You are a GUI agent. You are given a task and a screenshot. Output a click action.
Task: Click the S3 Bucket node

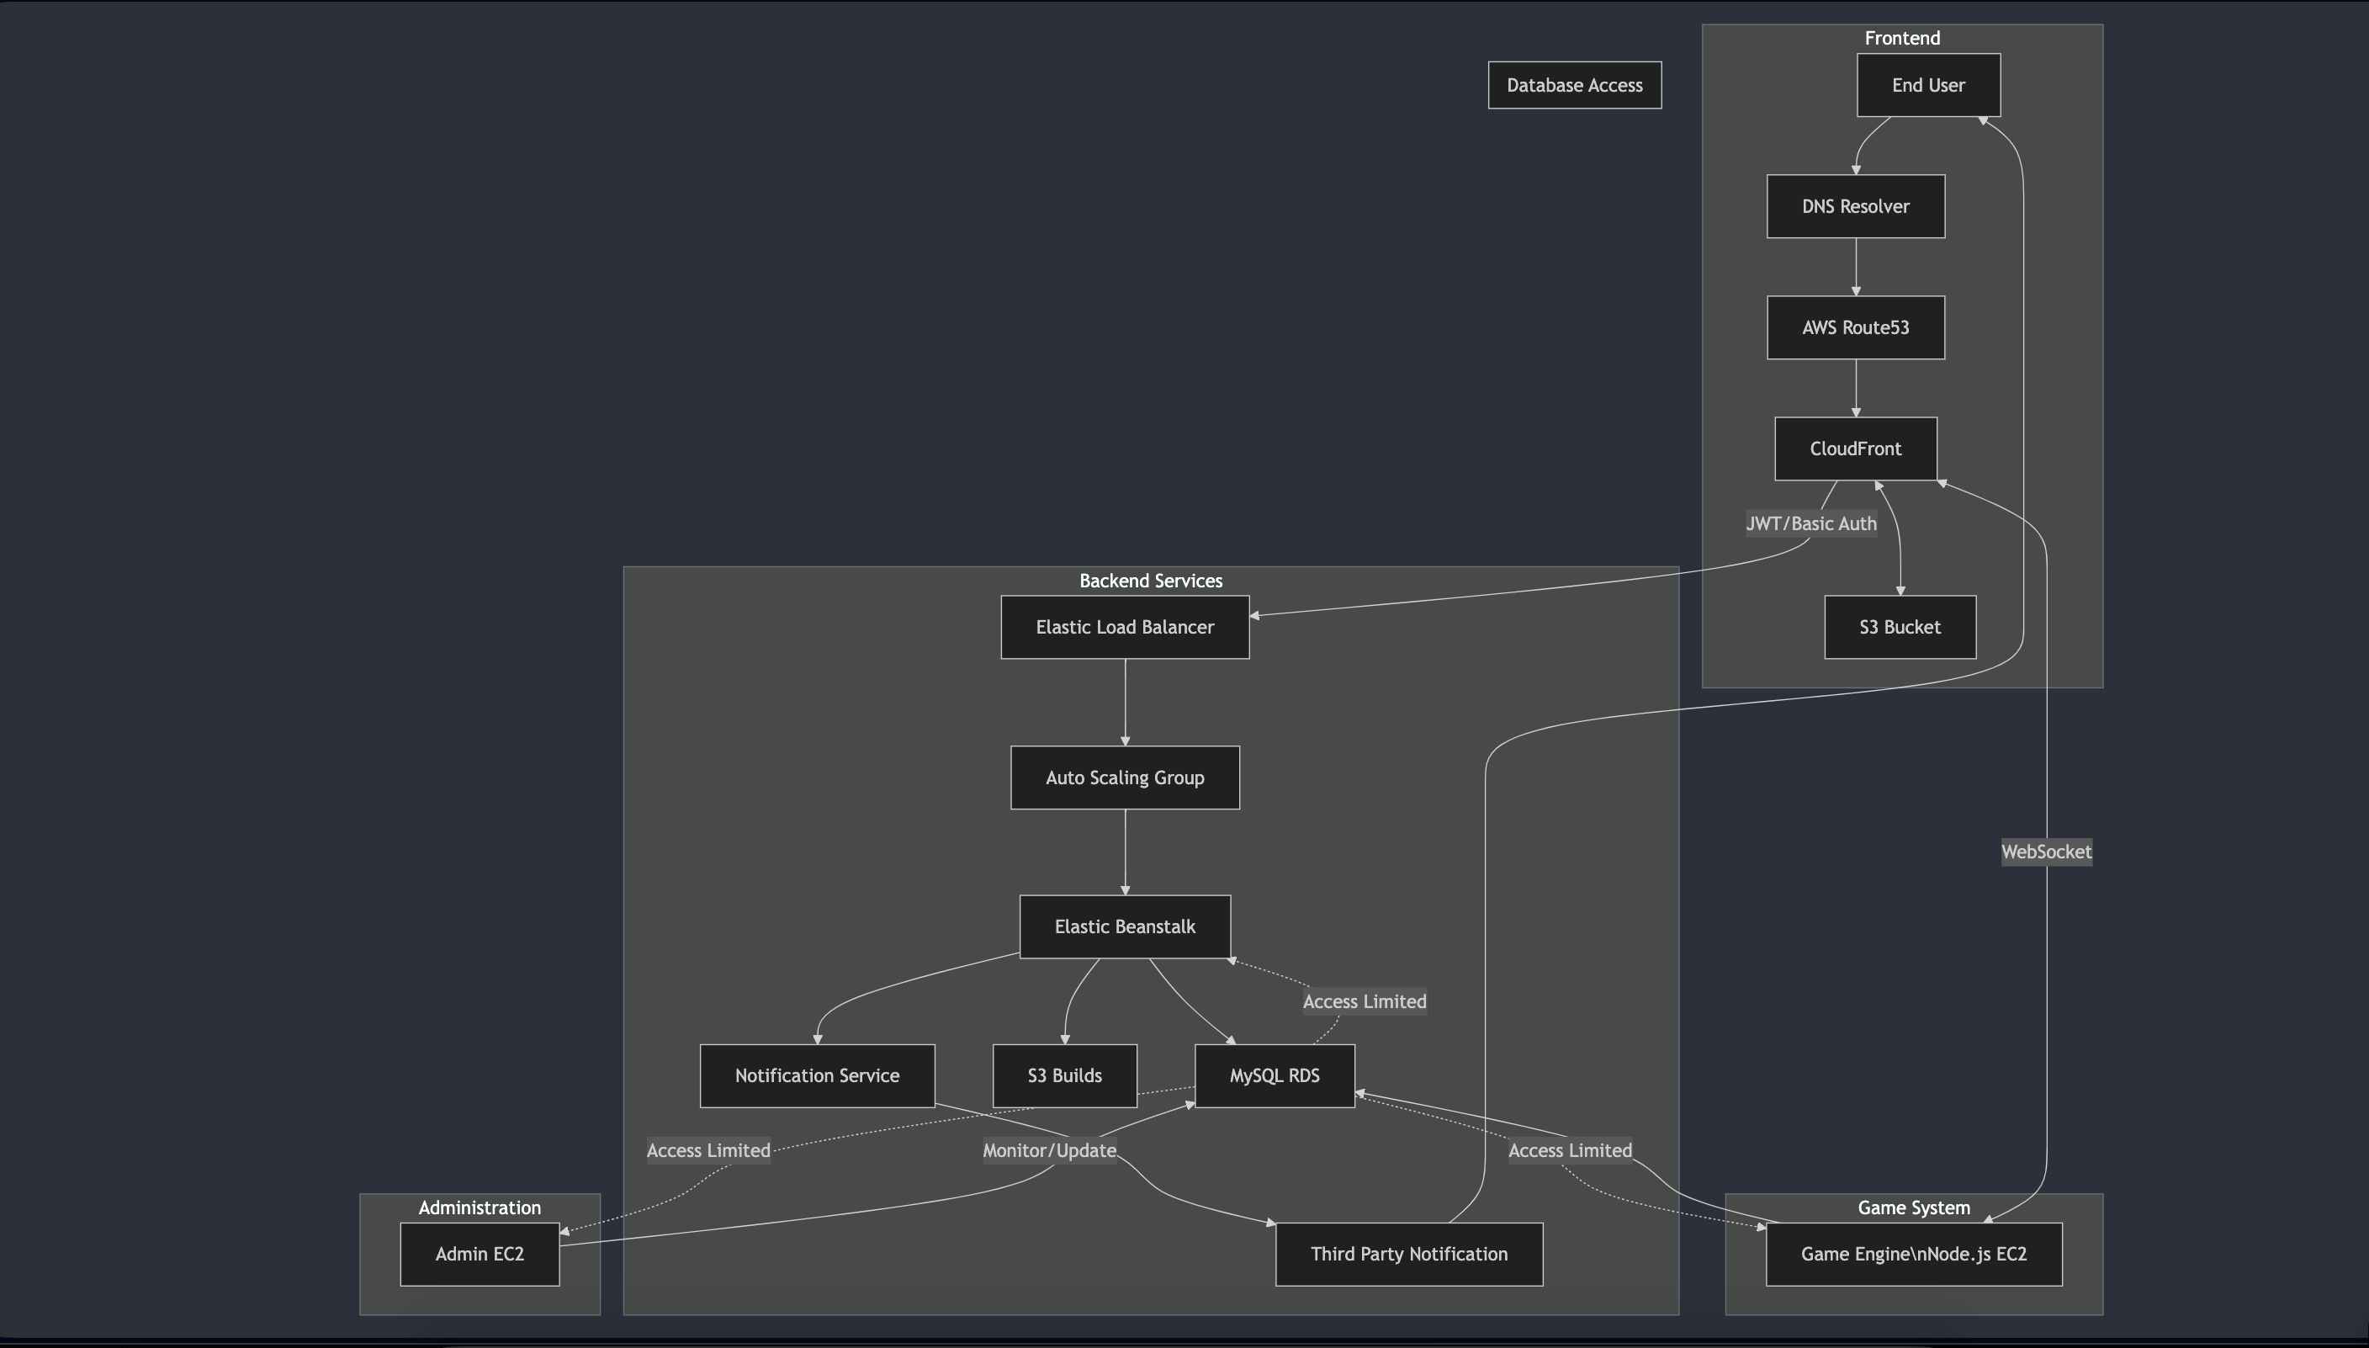click(1899, 628)
